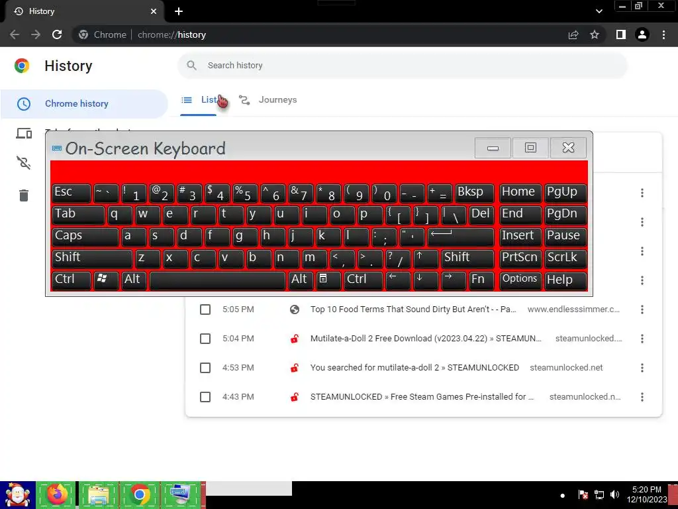
Task: Tick the checkbox for the 4:43 PM entry
Action: click(x=205, y=397)
